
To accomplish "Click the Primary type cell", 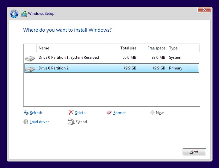I will pyautogui.click(x=176, y=68).
